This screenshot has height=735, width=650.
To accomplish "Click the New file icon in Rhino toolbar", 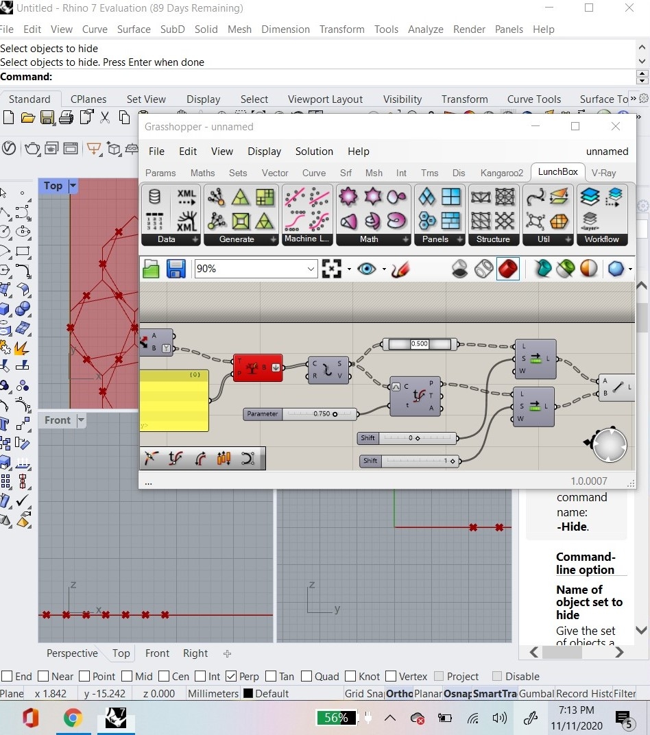I will pos(8,117).
